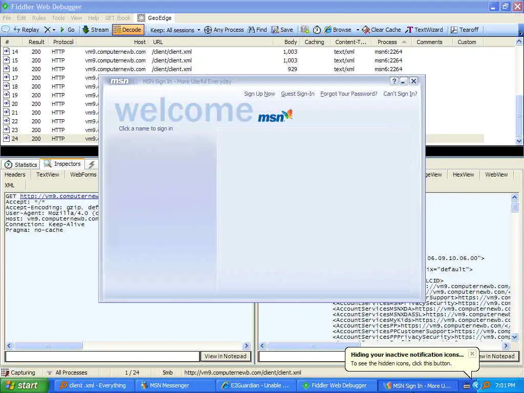
Task: Open the GeoEdge menu
Action: (x=155, y=18)
